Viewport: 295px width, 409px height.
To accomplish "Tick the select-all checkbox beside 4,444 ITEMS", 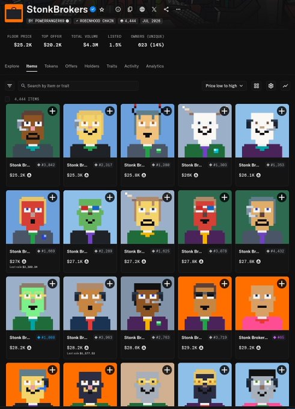I will pos(8,99).
